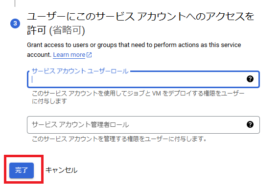The height and width of the screenshot is (191, 279).
Task: Click floating label サービス アカウント ユーザーロール
Action: coord(80,71)
